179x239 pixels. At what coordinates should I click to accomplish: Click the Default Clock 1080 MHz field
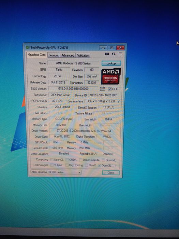(x=57, y=148)
